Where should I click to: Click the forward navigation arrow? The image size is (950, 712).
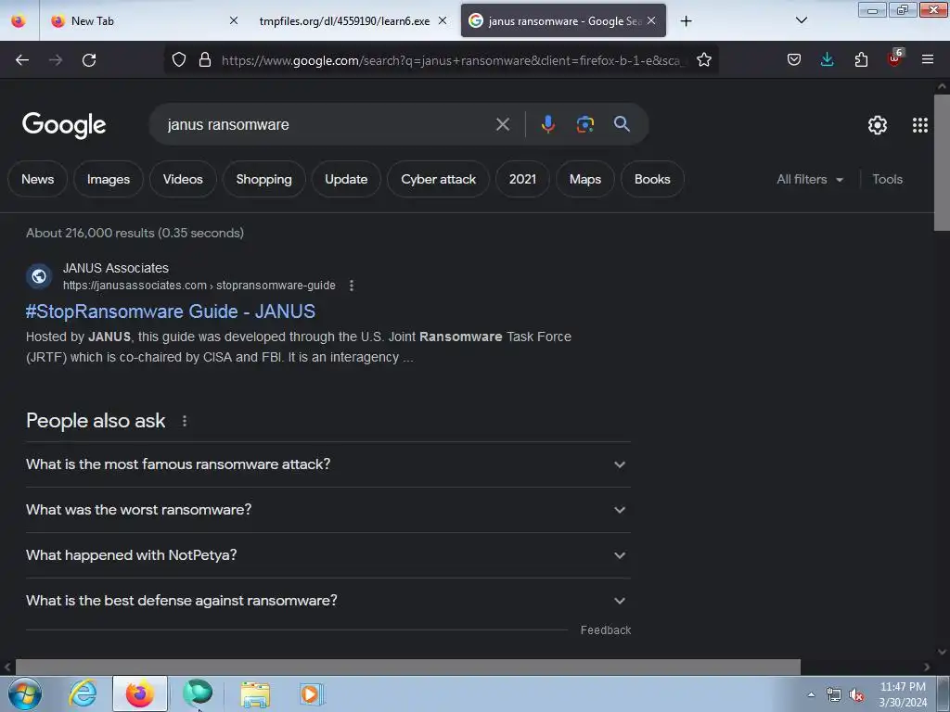(56, 60)
